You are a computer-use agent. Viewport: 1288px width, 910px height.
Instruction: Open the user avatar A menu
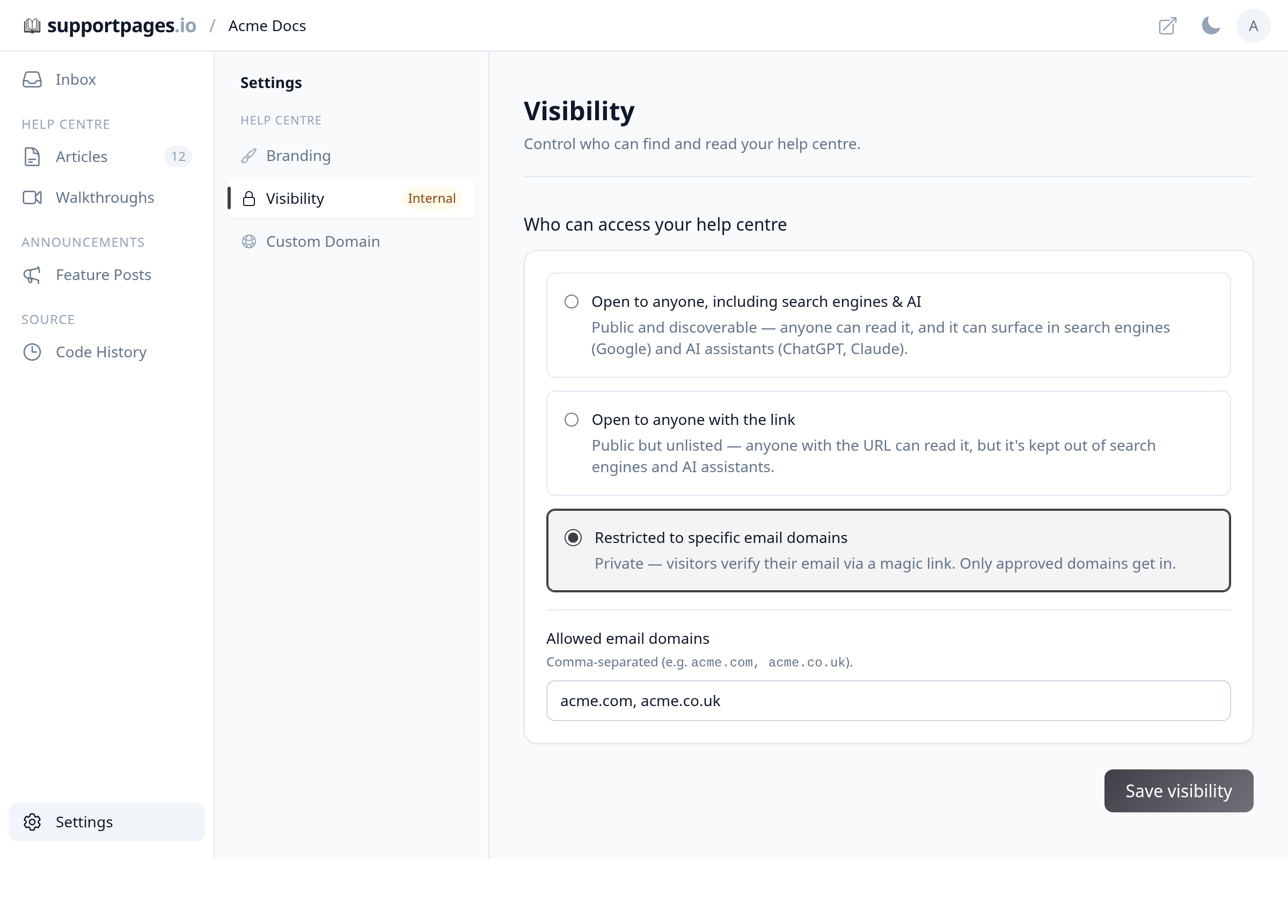(1253, 26)
